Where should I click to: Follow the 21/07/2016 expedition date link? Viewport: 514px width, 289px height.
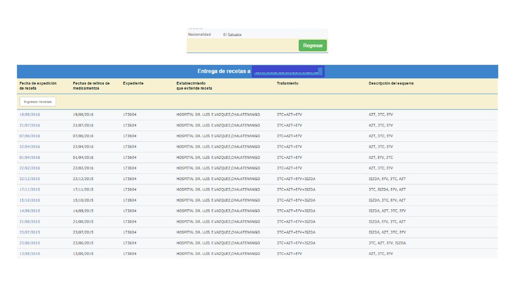tap(30, 125)
